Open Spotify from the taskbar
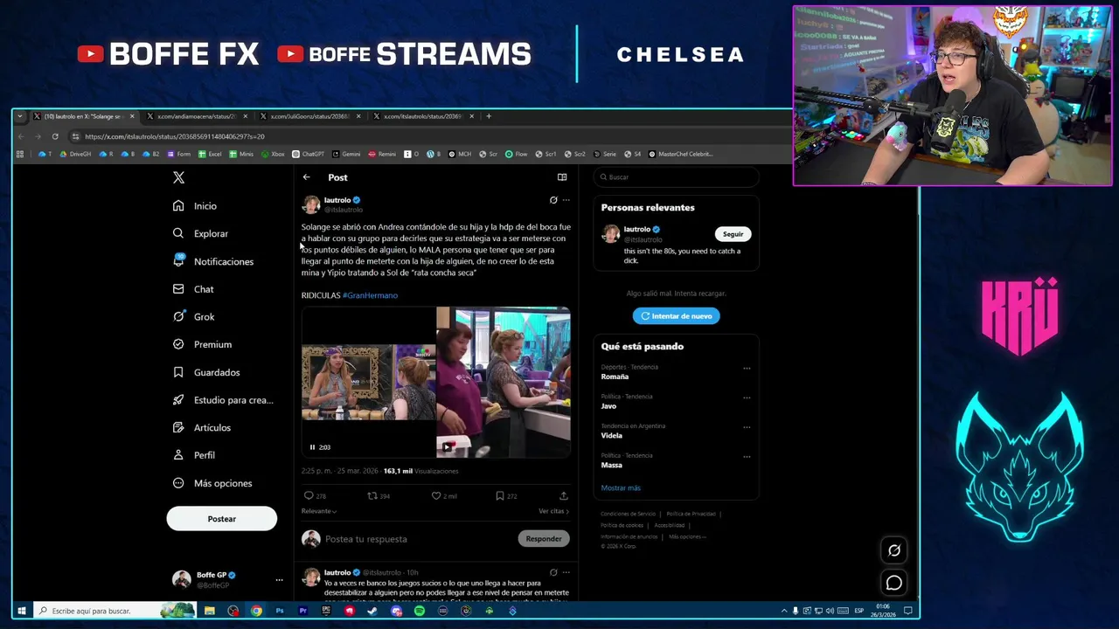Screen dimensions: 1119x629 420,611
